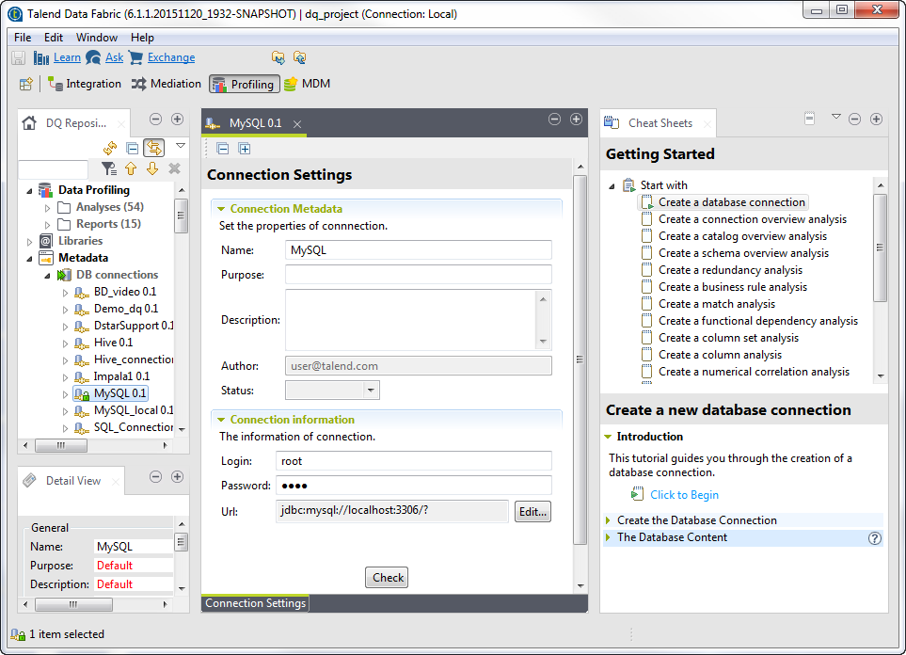Open the Status dropdown

click(x=371, y=390)
